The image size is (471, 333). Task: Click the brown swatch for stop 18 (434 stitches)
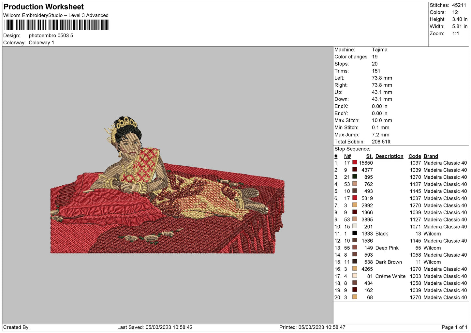(x=355, y=283)
